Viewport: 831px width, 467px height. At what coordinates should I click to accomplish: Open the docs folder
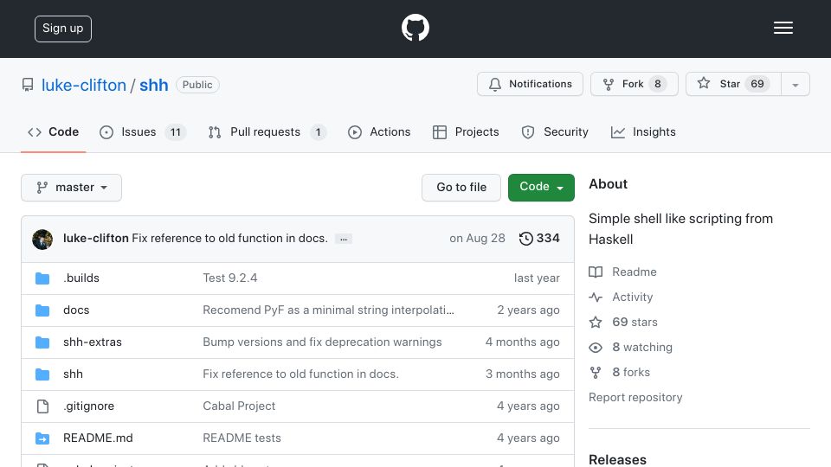point(76,310)
